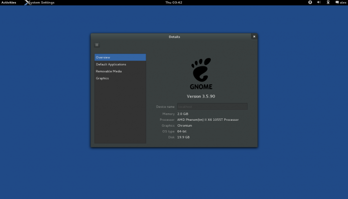
Task: Open the clock showing Thu 03:42
Action: coord(174,2)
